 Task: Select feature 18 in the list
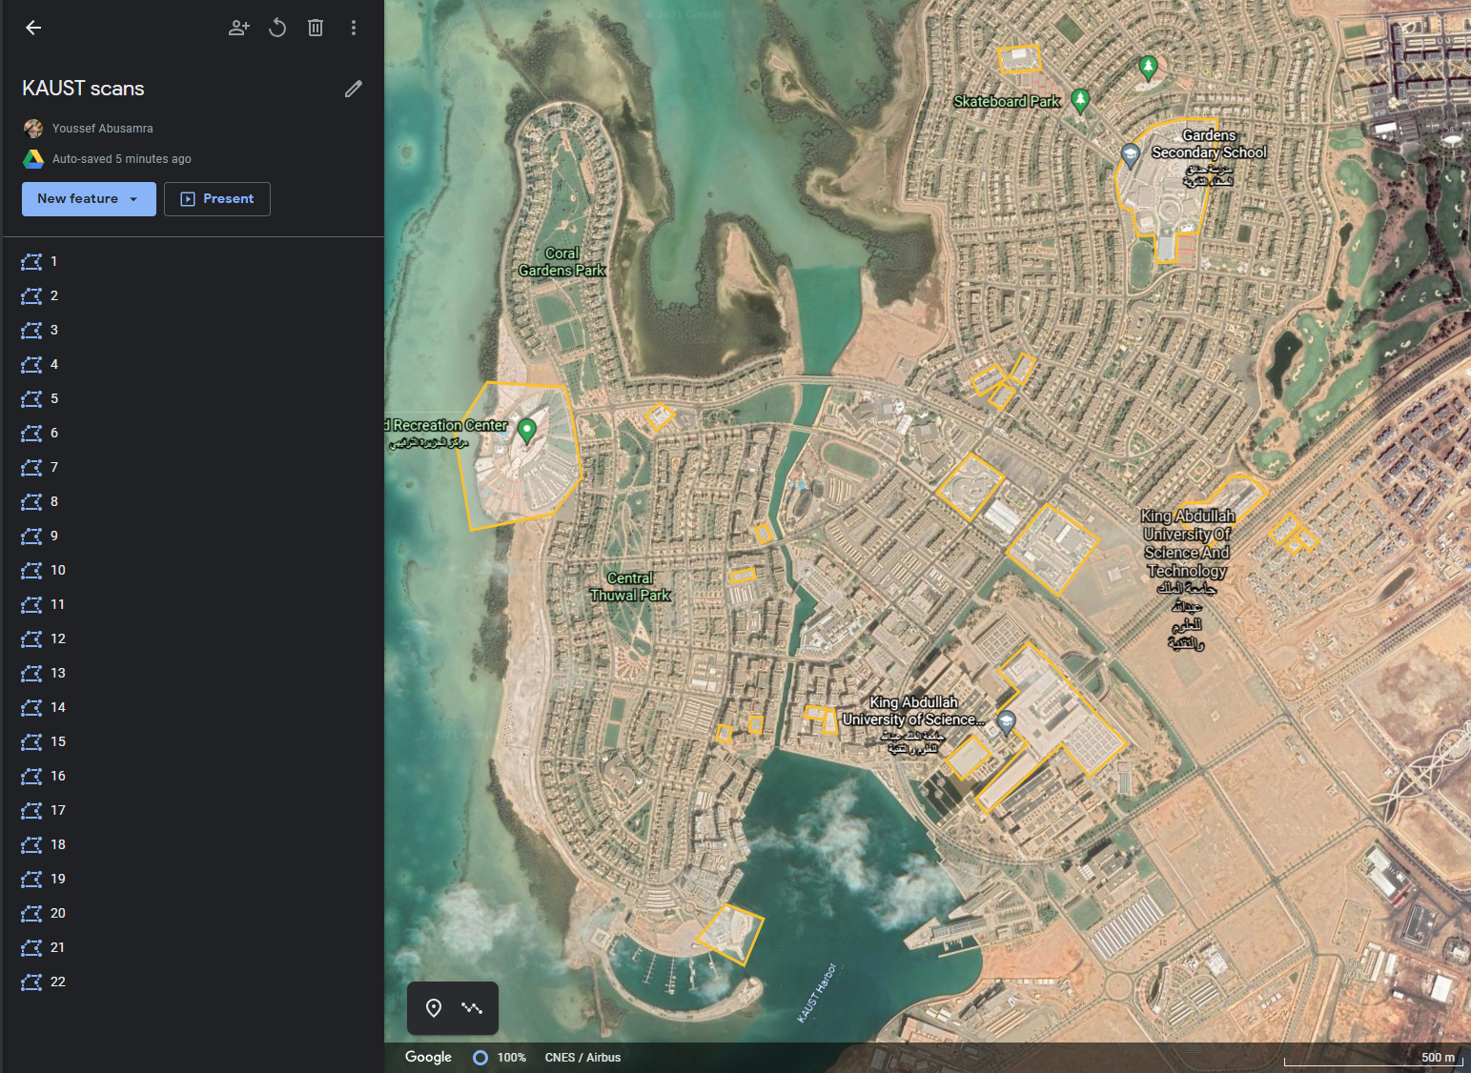point(193,845)
